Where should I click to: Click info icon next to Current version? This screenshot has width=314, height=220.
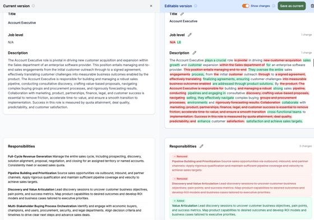coord(33,6)
